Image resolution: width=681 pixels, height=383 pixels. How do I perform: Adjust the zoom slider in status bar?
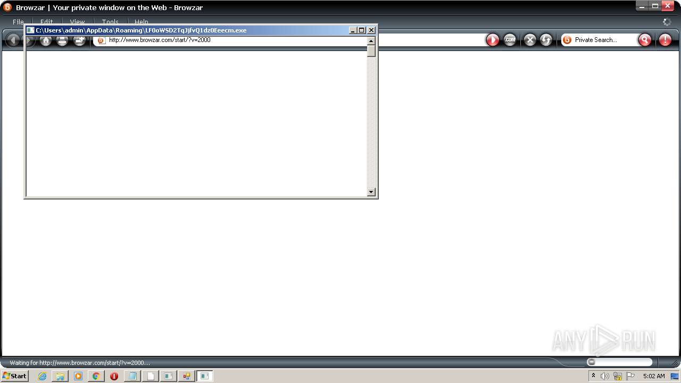[620, 362]
